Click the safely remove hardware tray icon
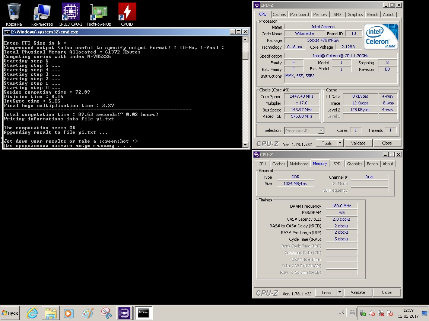Viewport: 429px width, 321px height. coord(363,313)
